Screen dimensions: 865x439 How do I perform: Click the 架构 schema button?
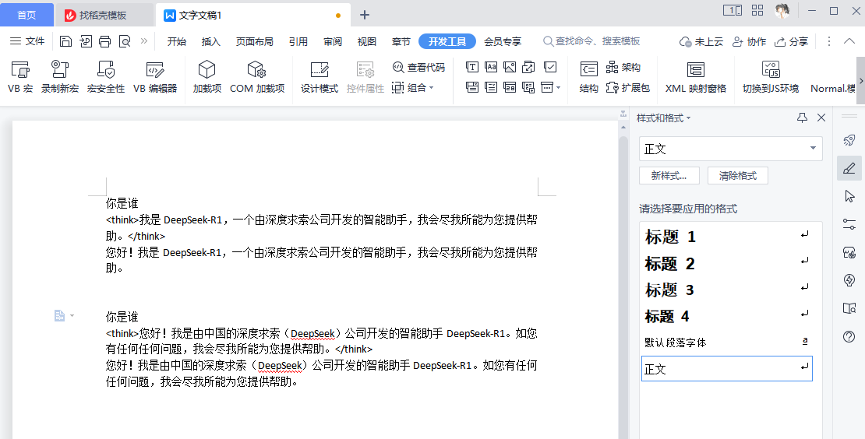(623, 67)
